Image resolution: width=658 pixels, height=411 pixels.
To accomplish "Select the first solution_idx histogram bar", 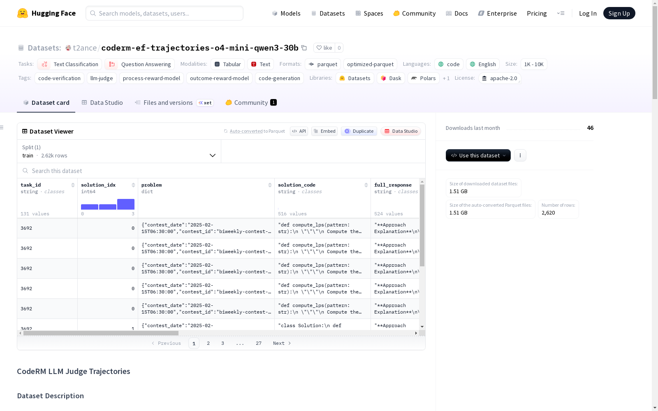I will (90, 207).
